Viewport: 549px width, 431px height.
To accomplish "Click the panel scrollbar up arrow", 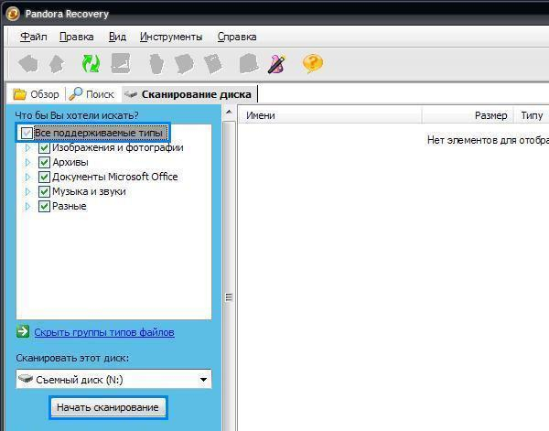I will point(229,113).
